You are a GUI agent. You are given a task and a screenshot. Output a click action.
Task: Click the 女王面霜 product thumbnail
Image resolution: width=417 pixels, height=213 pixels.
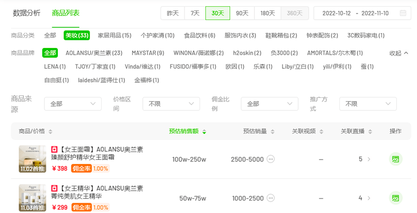[x=32, y=159]
